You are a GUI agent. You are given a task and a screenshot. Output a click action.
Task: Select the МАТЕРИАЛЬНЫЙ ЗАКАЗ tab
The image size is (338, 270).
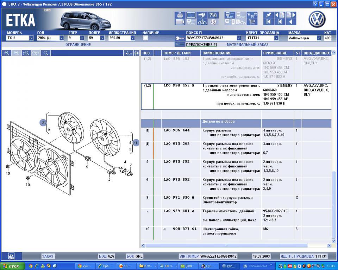pyautogui.click(x=248, y=45)
